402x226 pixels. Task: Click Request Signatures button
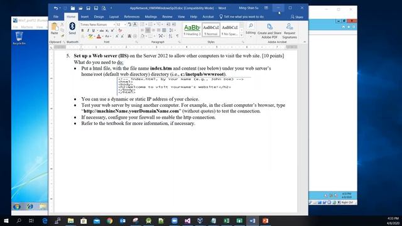coord(290,31)
